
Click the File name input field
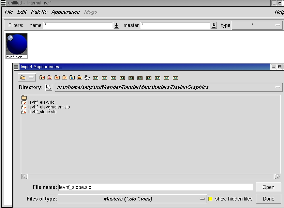pyautogui.click(x=156, y=187)
